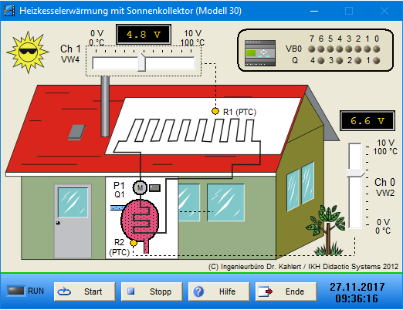Click the Ende exit button
The height and width of the screenshot is (310, 403).
286,291
